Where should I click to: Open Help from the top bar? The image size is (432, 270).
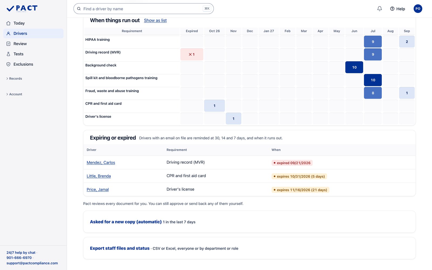pos(398,9)
